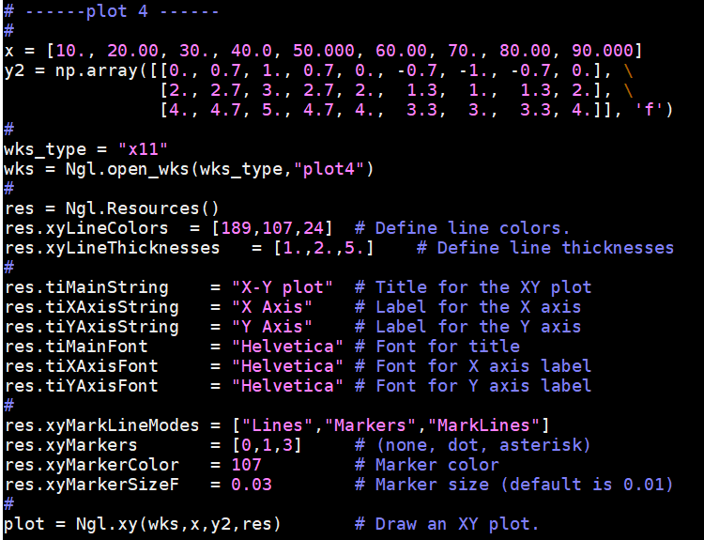The width and height of the screenshot is (704, 540).
Task: Click comment '# Font for title'
Action: point(436,347)
